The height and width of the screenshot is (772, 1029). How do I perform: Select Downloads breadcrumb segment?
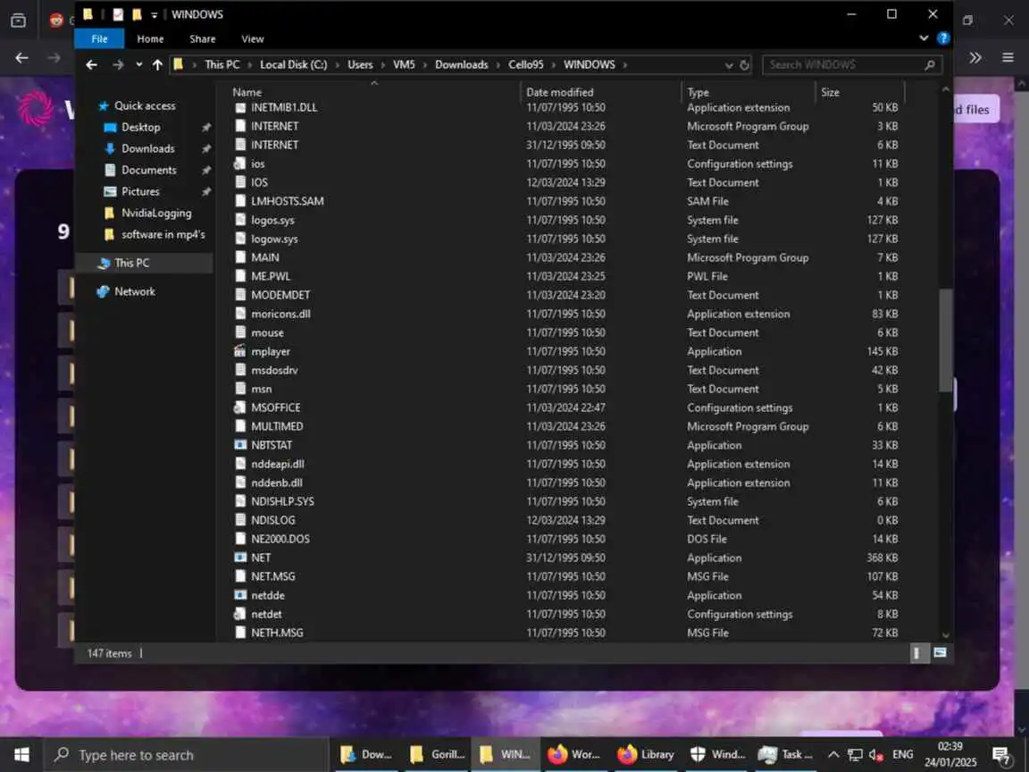point(461,64)
